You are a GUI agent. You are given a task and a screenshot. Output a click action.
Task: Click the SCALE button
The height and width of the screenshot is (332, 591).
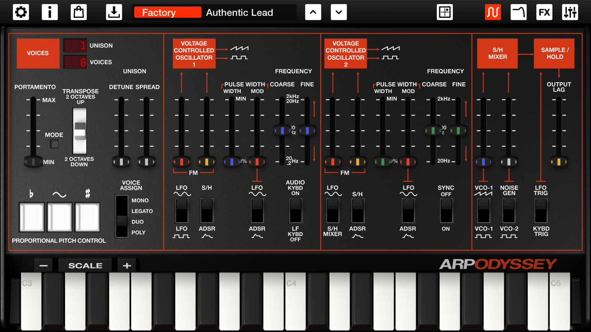(85, 265)
